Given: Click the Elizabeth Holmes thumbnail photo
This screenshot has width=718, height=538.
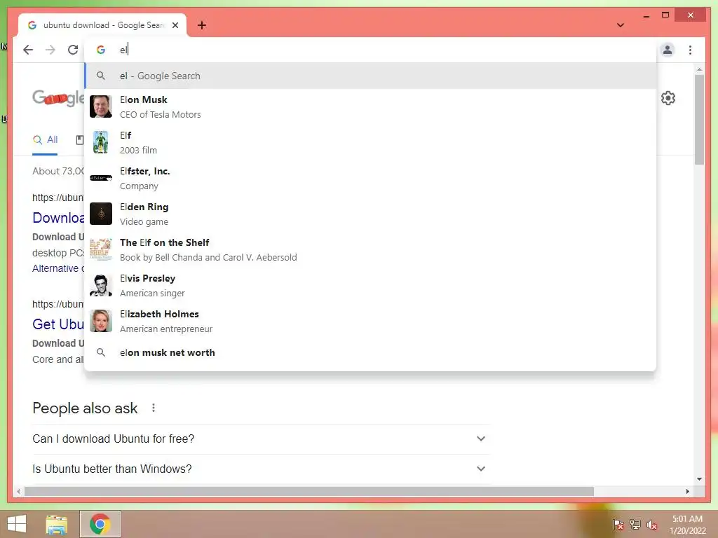Looking at the screenshot, I should point(101,321).
